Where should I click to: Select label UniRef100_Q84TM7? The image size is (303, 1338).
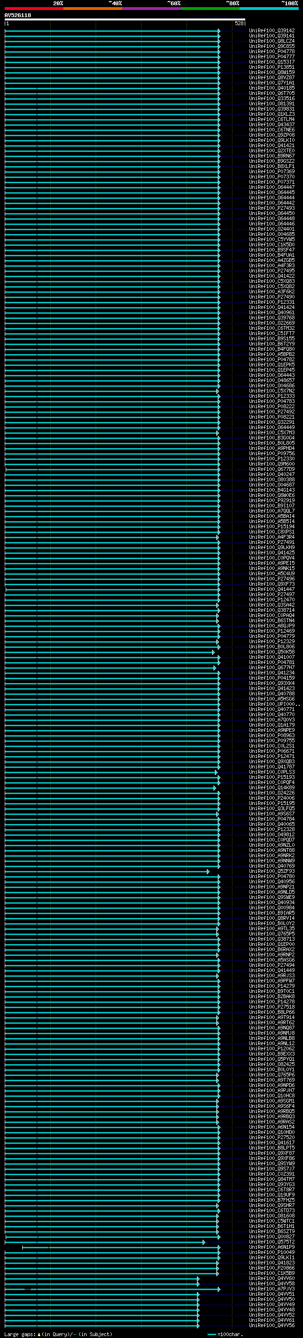click(x=272, y=1179)
